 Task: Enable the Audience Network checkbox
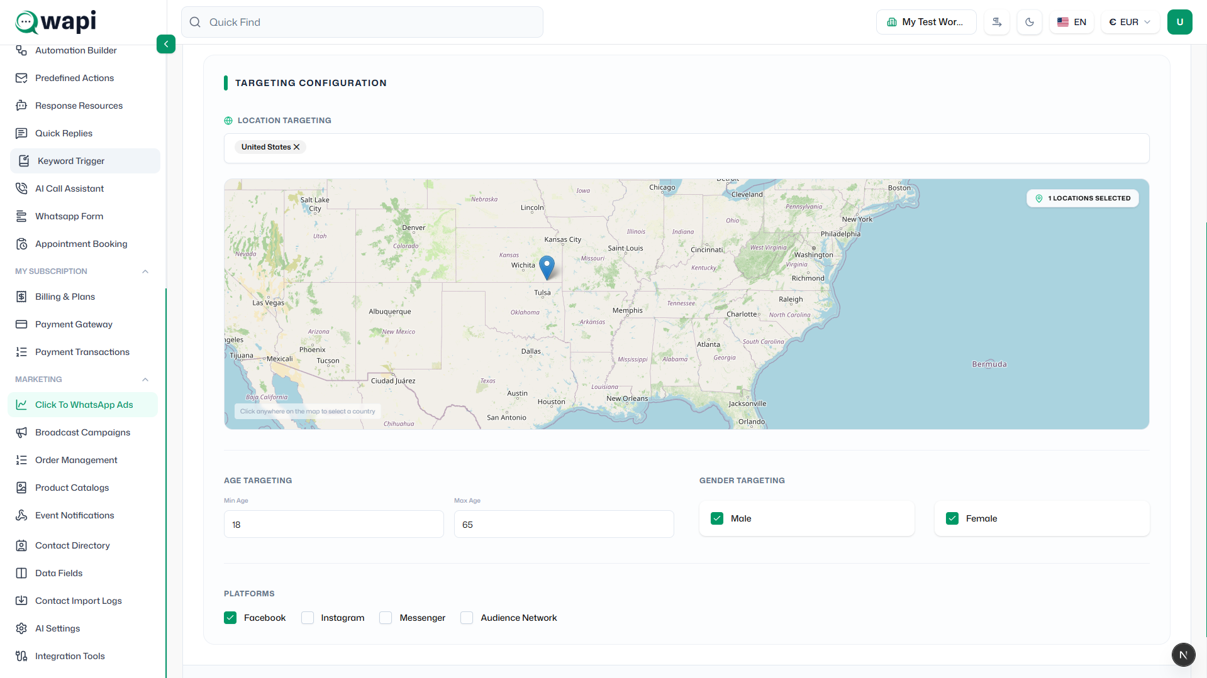coord(467,618)
